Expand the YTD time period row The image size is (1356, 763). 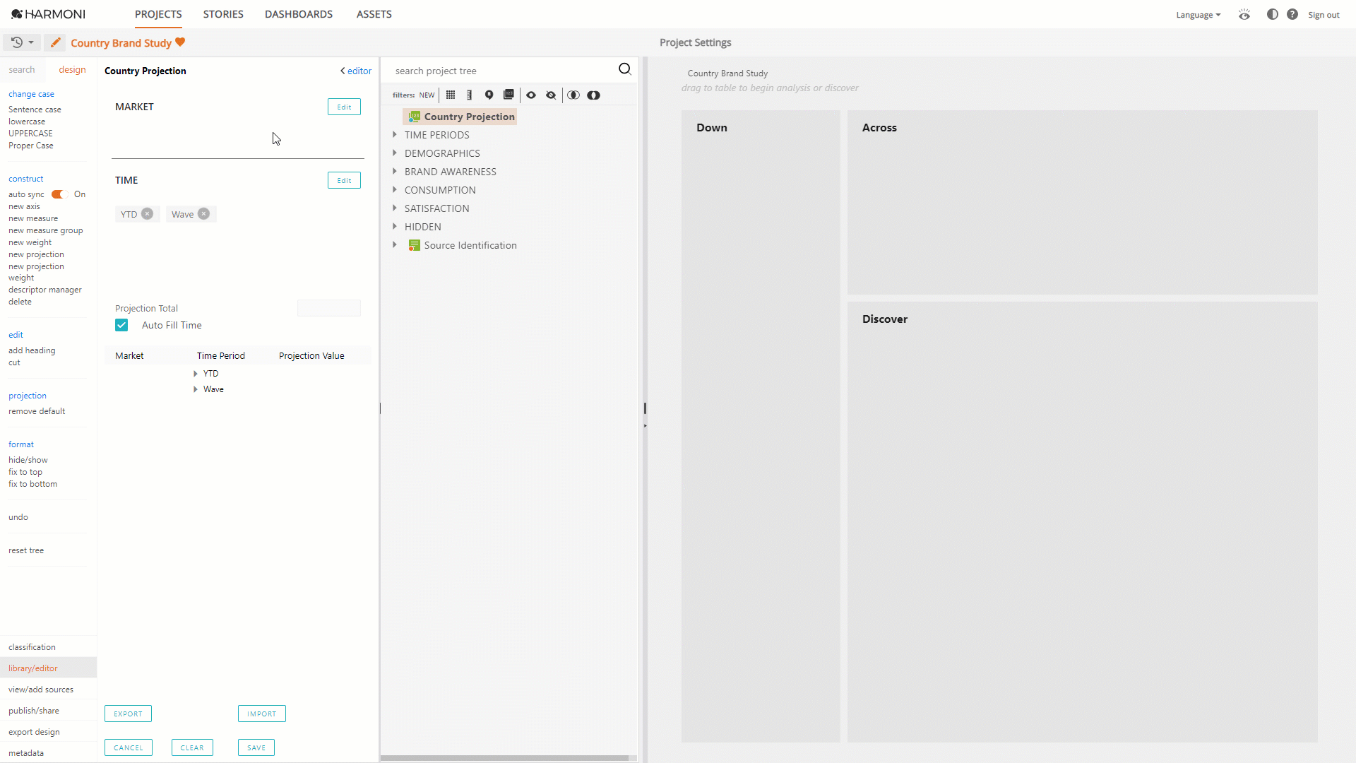tap(196, 374)
